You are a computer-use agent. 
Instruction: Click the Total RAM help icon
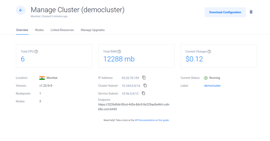click(119, 51)
